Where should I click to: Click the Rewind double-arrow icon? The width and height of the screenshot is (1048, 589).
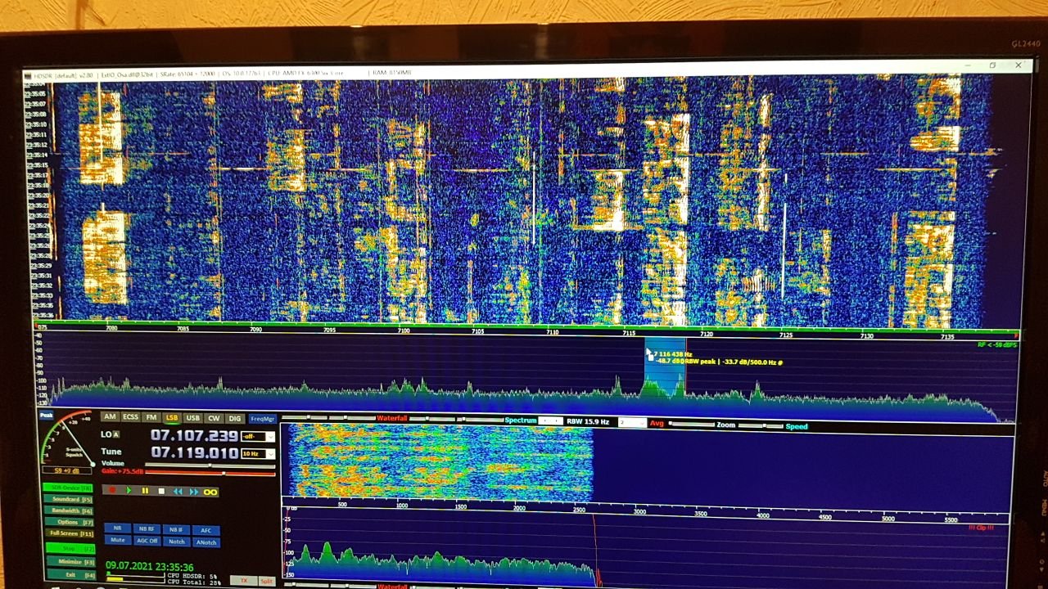(x=178, y=492)
